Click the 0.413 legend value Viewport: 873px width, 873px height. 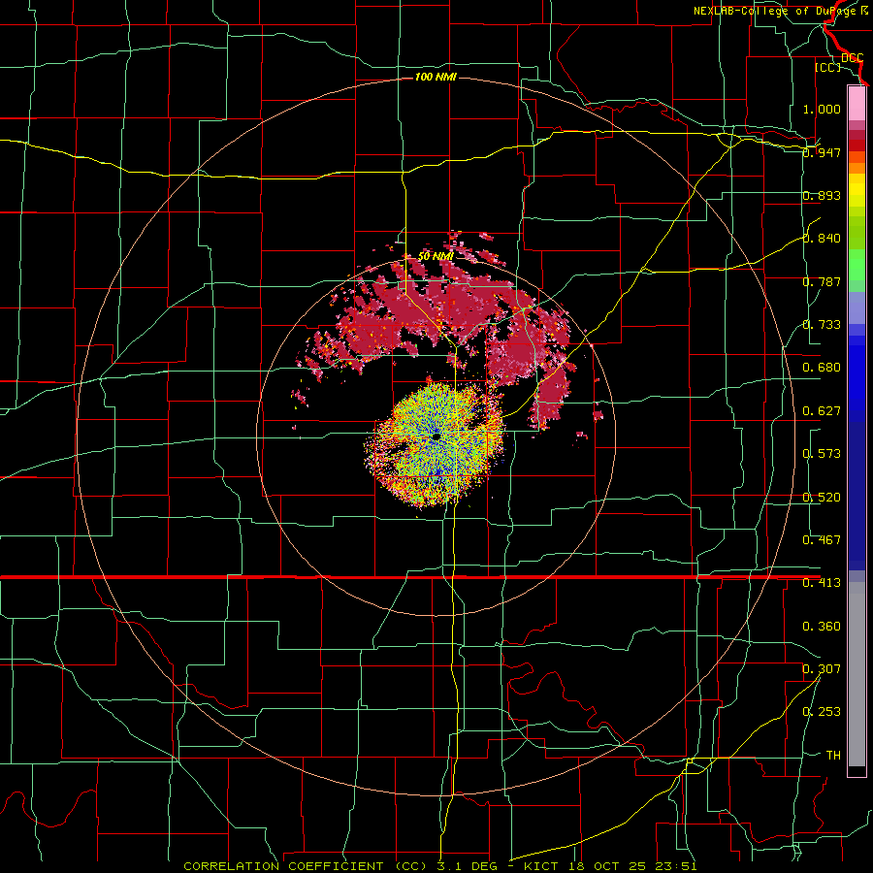tap(822, 583)
